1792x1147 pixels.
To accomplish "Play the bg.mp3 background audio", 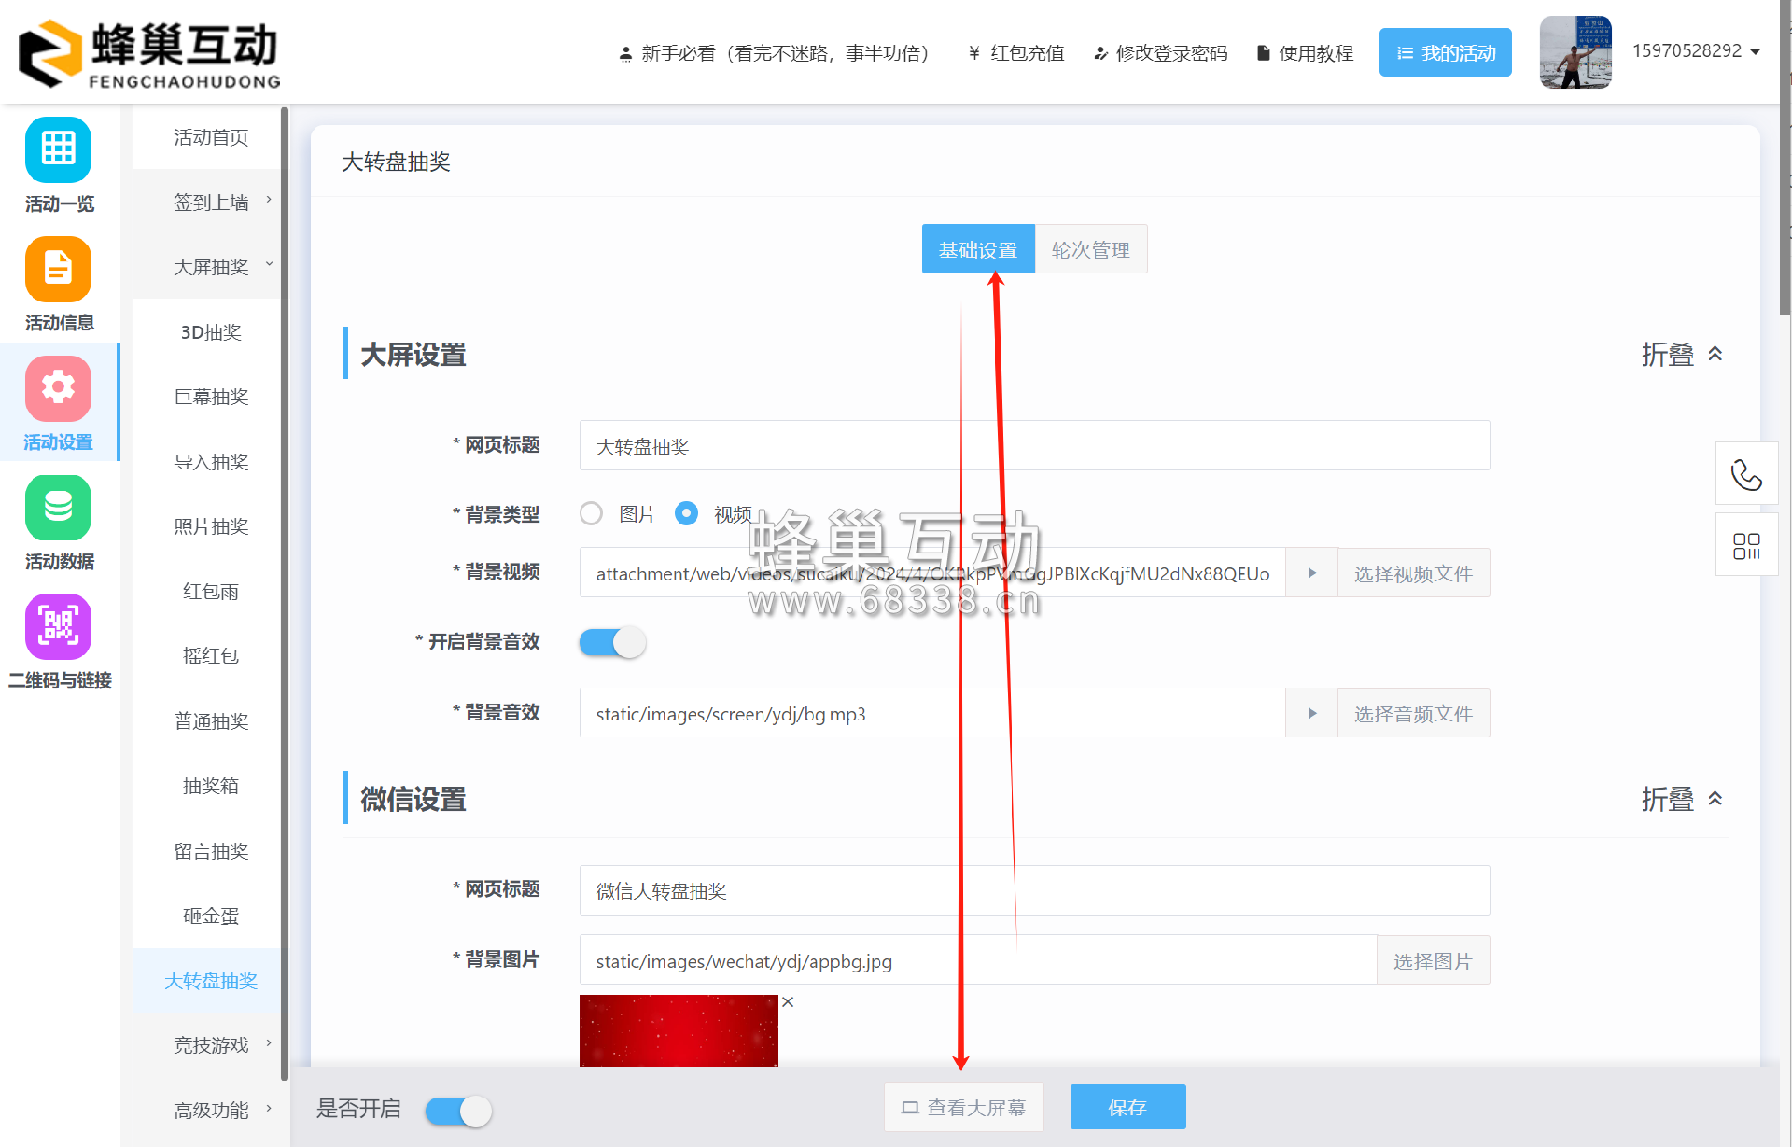I will (x=1311, y=712).
